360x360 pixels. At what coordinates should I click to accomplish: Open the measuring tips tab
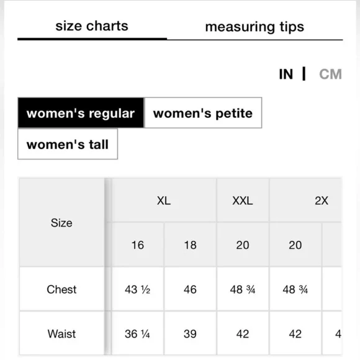point(254,27)
